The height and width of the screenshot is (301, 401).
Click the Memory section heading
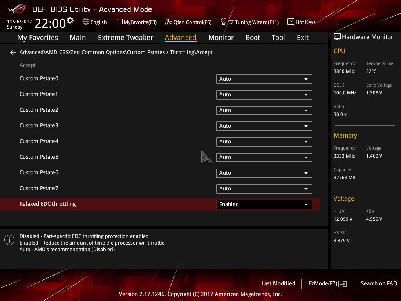pos(345,135)
